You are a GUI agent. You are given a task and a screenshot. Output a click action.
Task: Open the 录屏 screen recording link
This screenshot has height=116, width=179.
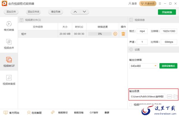[x=107, y=113]
